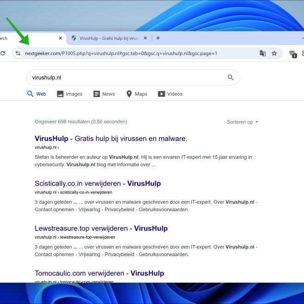Click the browser reload icon
Image resolution: width=304 pixels, height=304 pixels.
[x=2, y=53]
